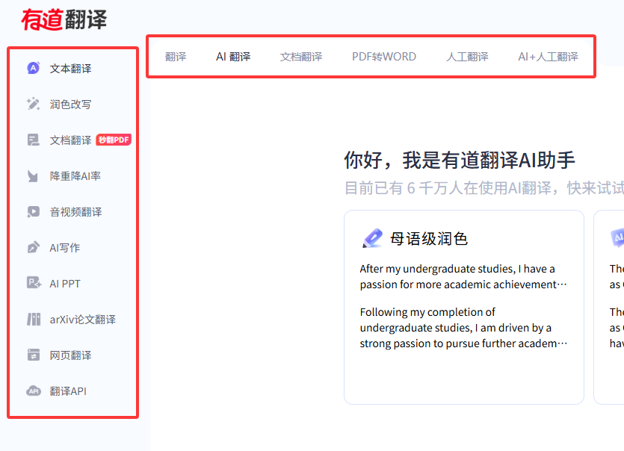
Task: Click the AI写作 pen icon
Action: point(34,247)
